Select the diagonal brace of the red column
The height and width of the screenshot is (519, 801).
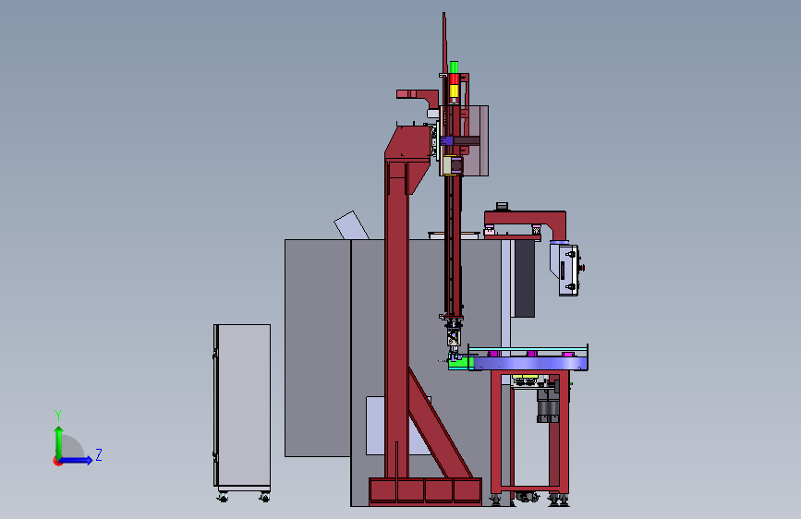coord(440,424)
